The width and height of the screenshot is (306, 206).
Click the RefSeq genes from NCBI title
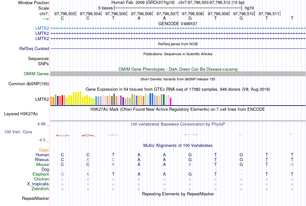point(178,44)
